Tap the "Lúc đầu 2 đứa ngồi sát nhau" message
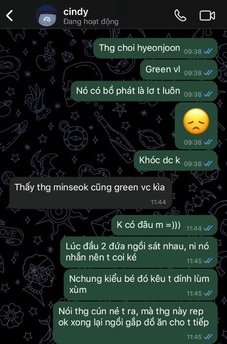227x344 pixels. pyautogui.click(x=139, y=252)
